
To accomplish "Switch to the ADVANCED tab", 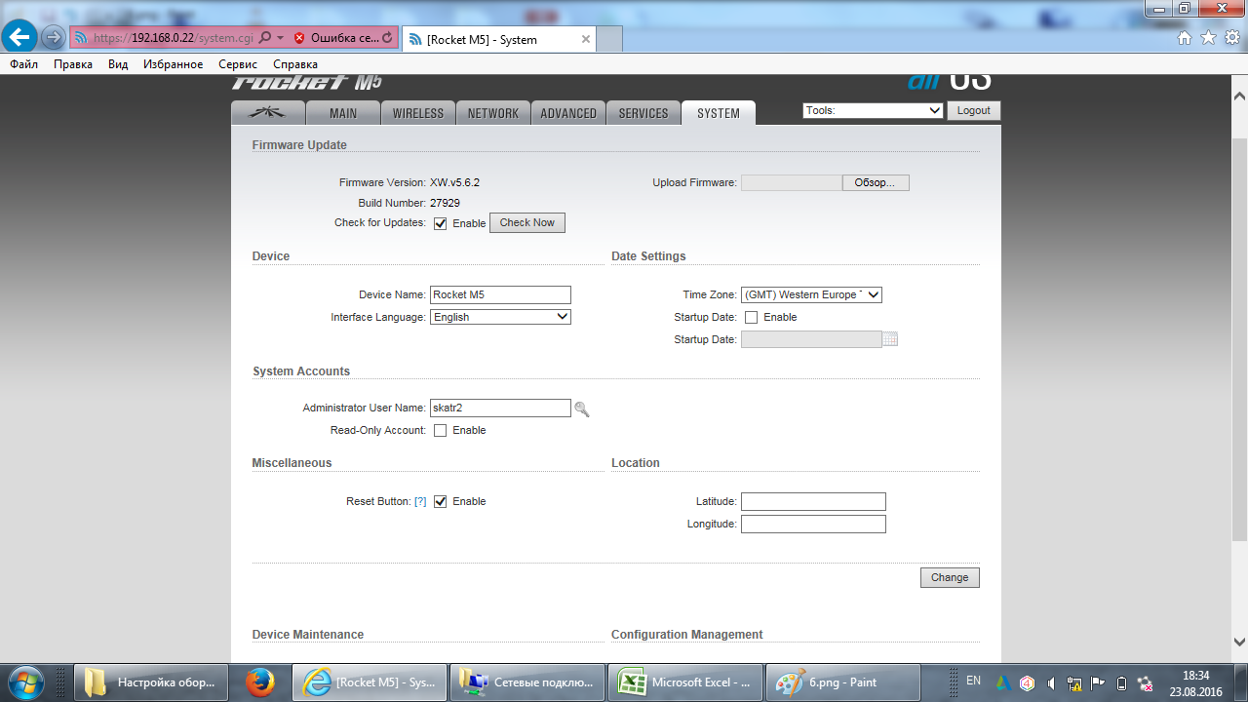I will [x=568, y=113].
